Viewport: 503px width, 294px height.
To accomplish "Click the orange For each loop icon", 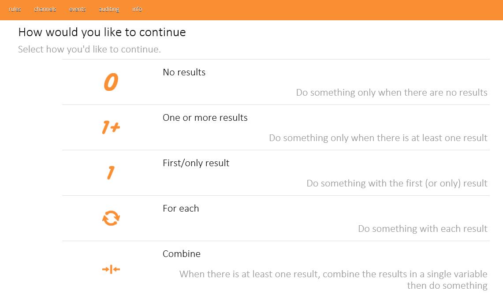I will click(x=111, y=218).
